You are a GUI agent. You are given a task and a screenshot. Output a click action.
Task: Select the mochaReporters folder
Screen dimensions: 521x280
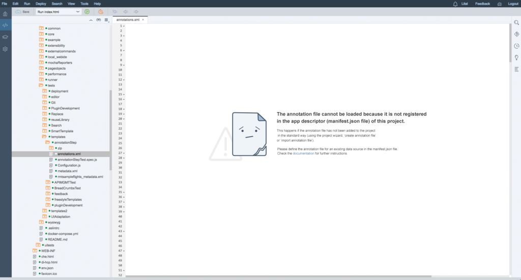point(60,63)
